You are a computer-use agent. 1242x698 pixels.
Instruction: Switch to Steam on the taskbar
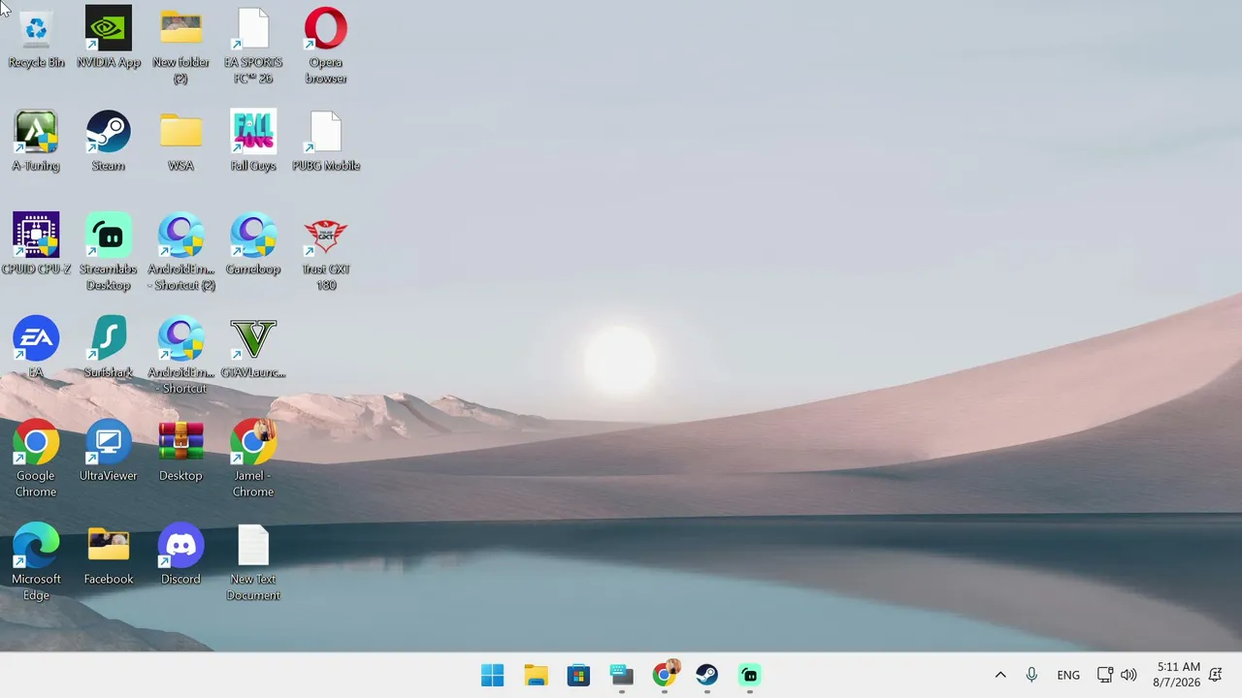point(707,675)
